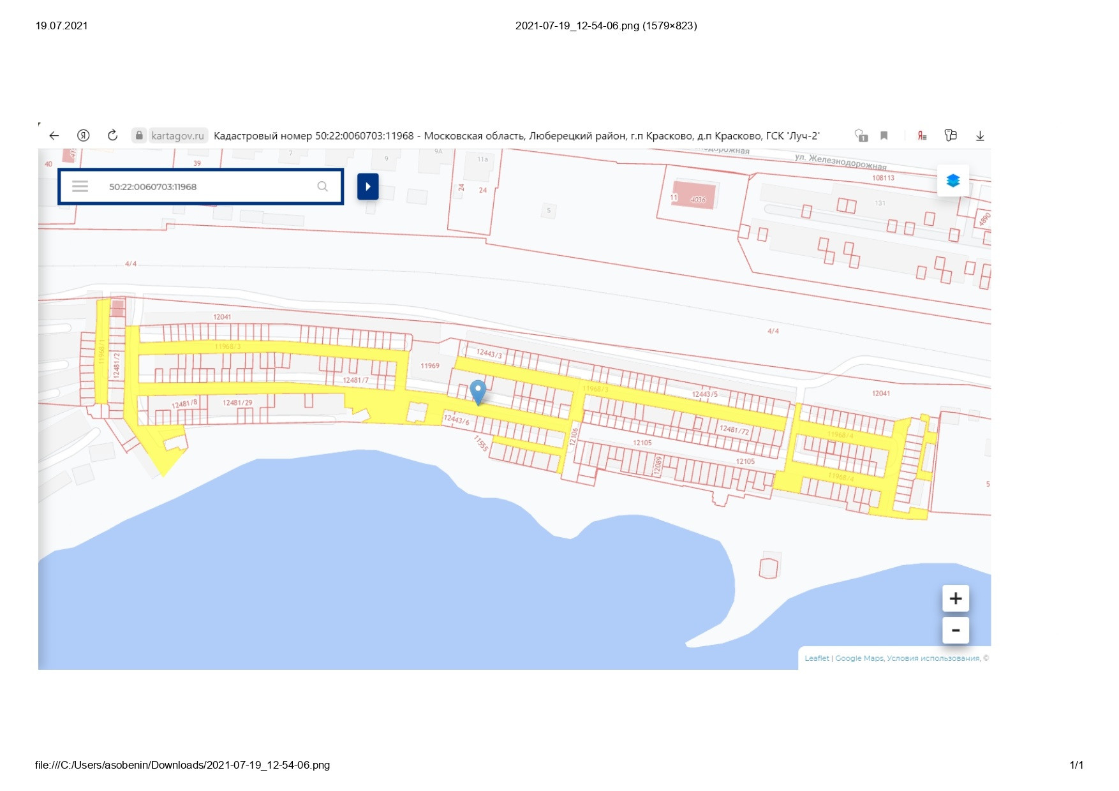Open the Leaflet attribution link

click(x=817, y=658)
